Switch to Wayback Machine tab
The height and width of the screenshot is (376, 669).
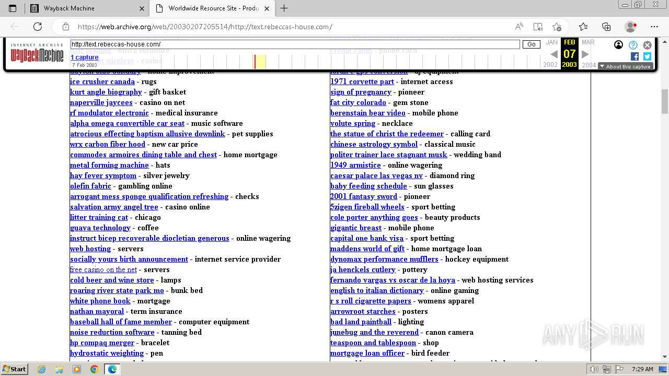click(x=87, y=8)
